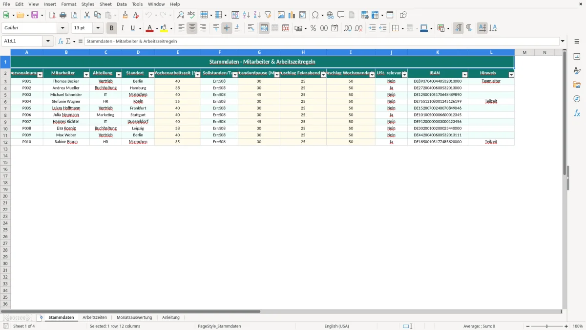Screen dimensions: 586x330
Task: Expand the formula bar
Action: (563, 42)
